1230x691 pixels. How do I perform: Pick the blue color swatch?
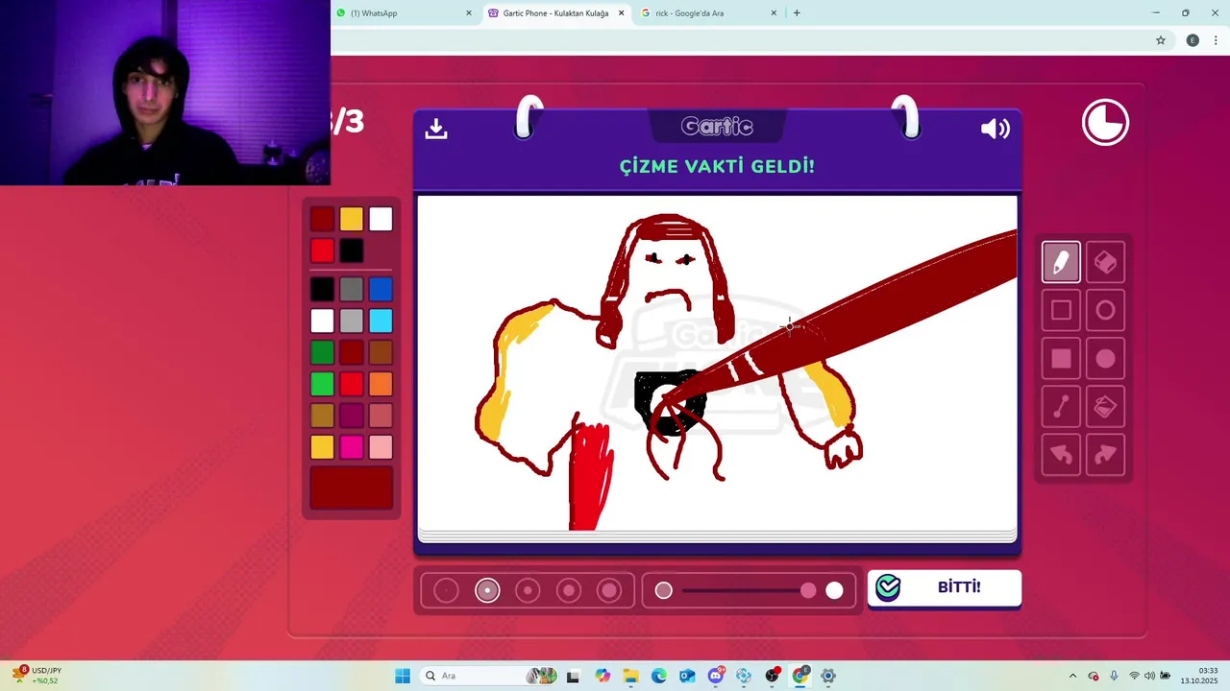tap(381, 289)
